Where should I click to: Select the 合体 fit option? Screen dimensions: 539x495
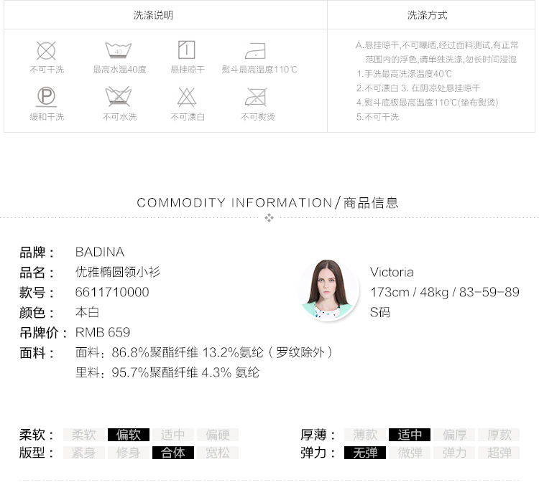173,453
